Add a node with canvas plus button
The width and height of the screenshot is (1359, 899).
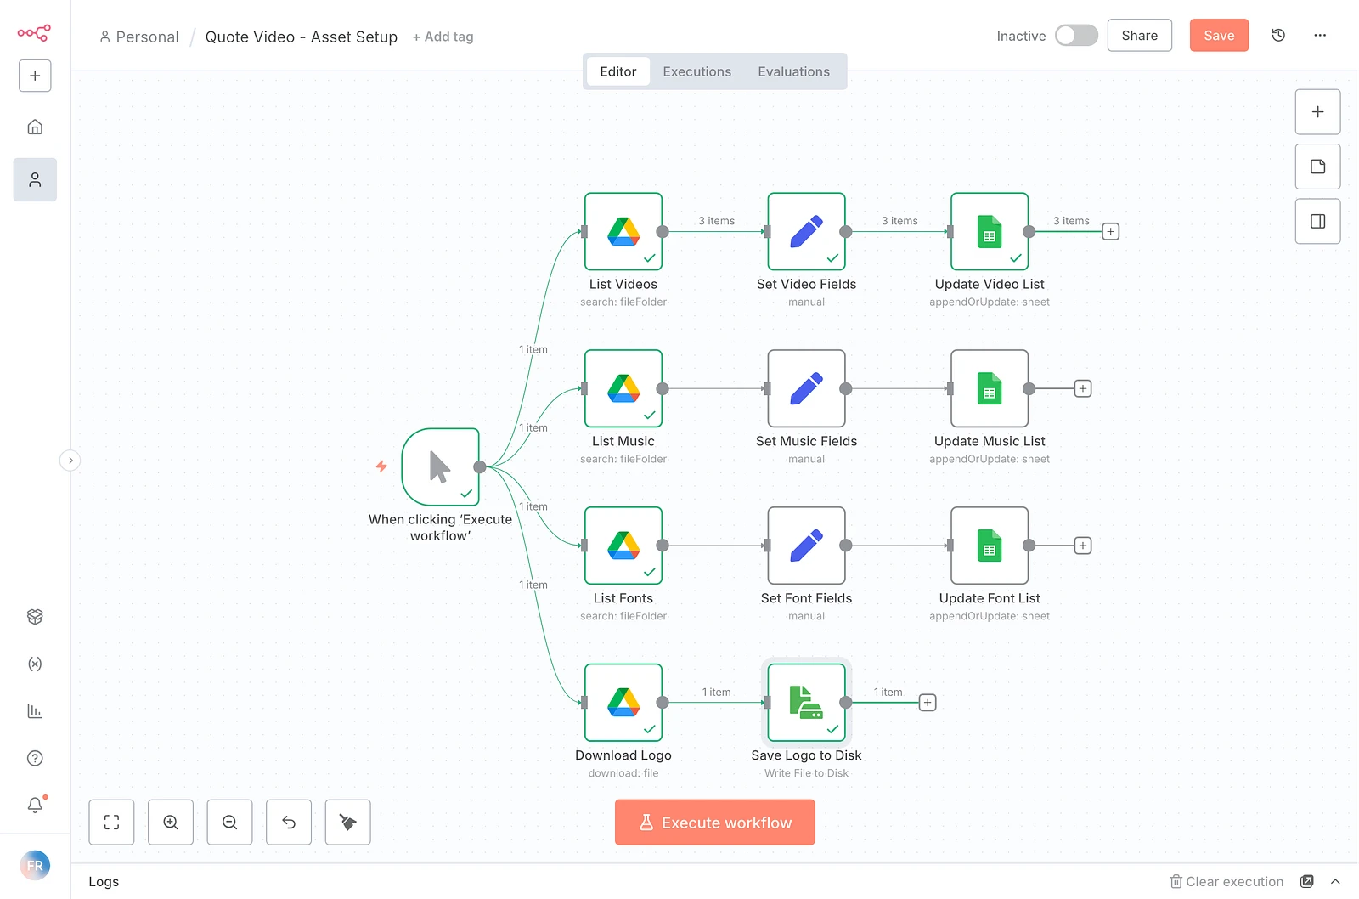(1317, 112)
